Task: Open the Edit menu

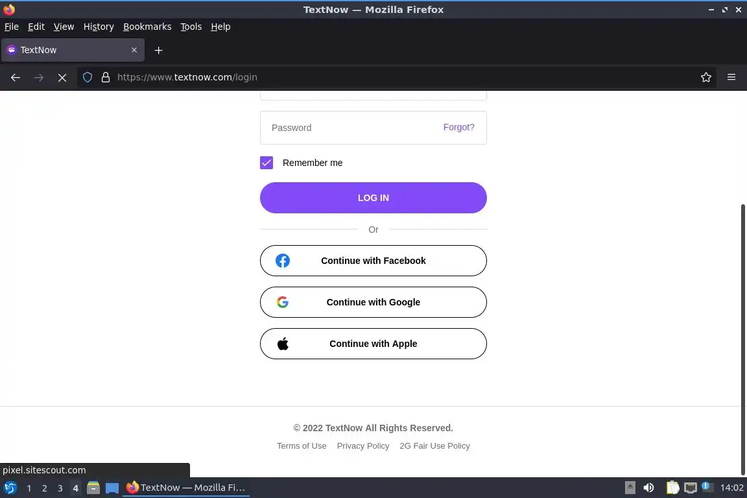Action: click(x=36, y=27)
